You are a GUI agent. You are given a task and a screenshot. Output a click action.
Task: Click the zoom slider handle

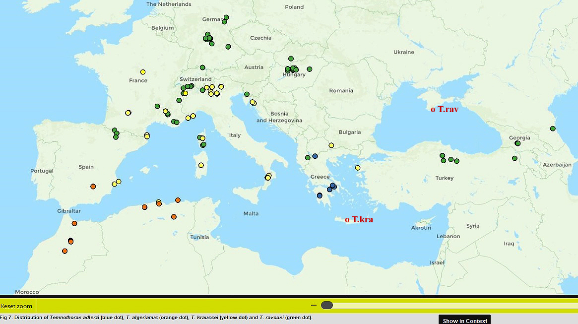(x=326, y=305)
